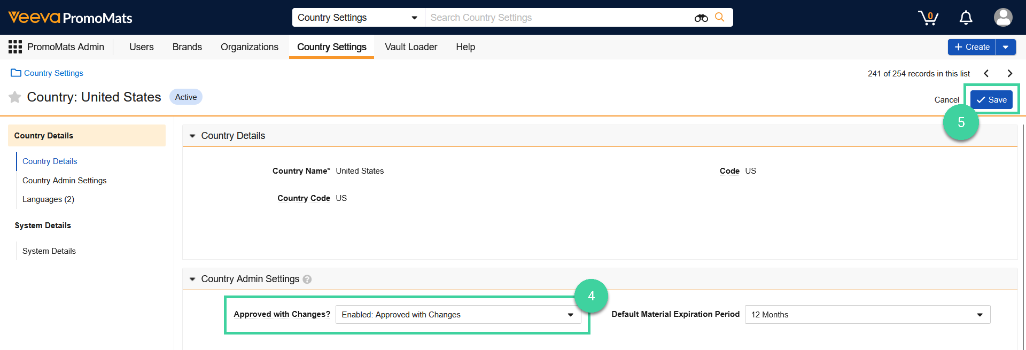Open the binoculars advanced search icon
The height and width of the screenshot is (350, 1026).
coord(701,18)
